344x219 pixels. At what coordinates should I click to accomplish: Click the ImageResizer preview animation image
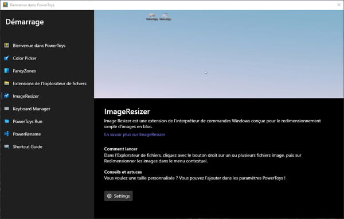(219, 54)
